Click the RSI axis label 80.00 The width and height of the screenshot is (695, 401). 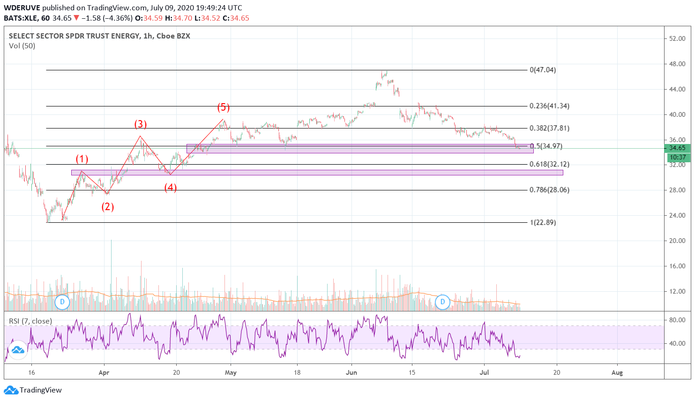(x=677, y=320)
